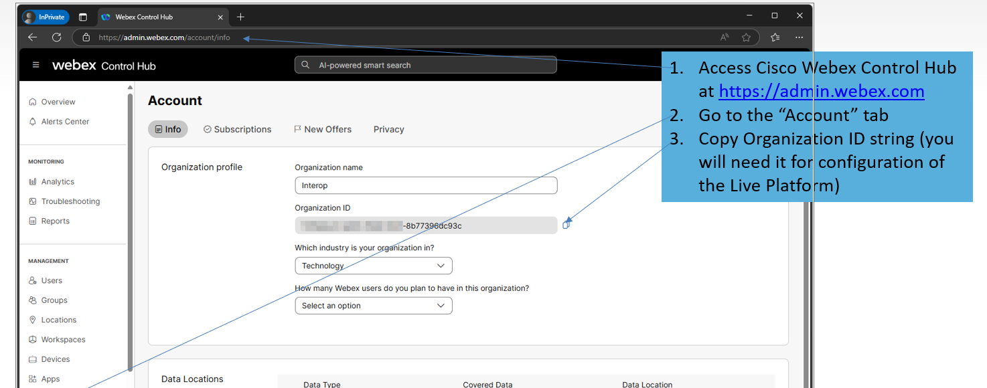Image resolution: width=987 pixels, height=388 pixels.
Task: Open Devices in the sidebar
Action: 56,359
